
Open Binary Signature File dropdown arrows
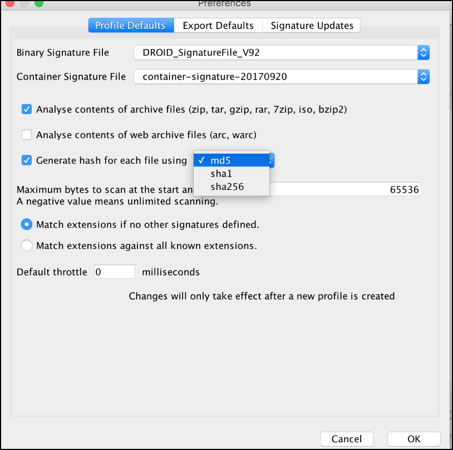tap(424, 53)
